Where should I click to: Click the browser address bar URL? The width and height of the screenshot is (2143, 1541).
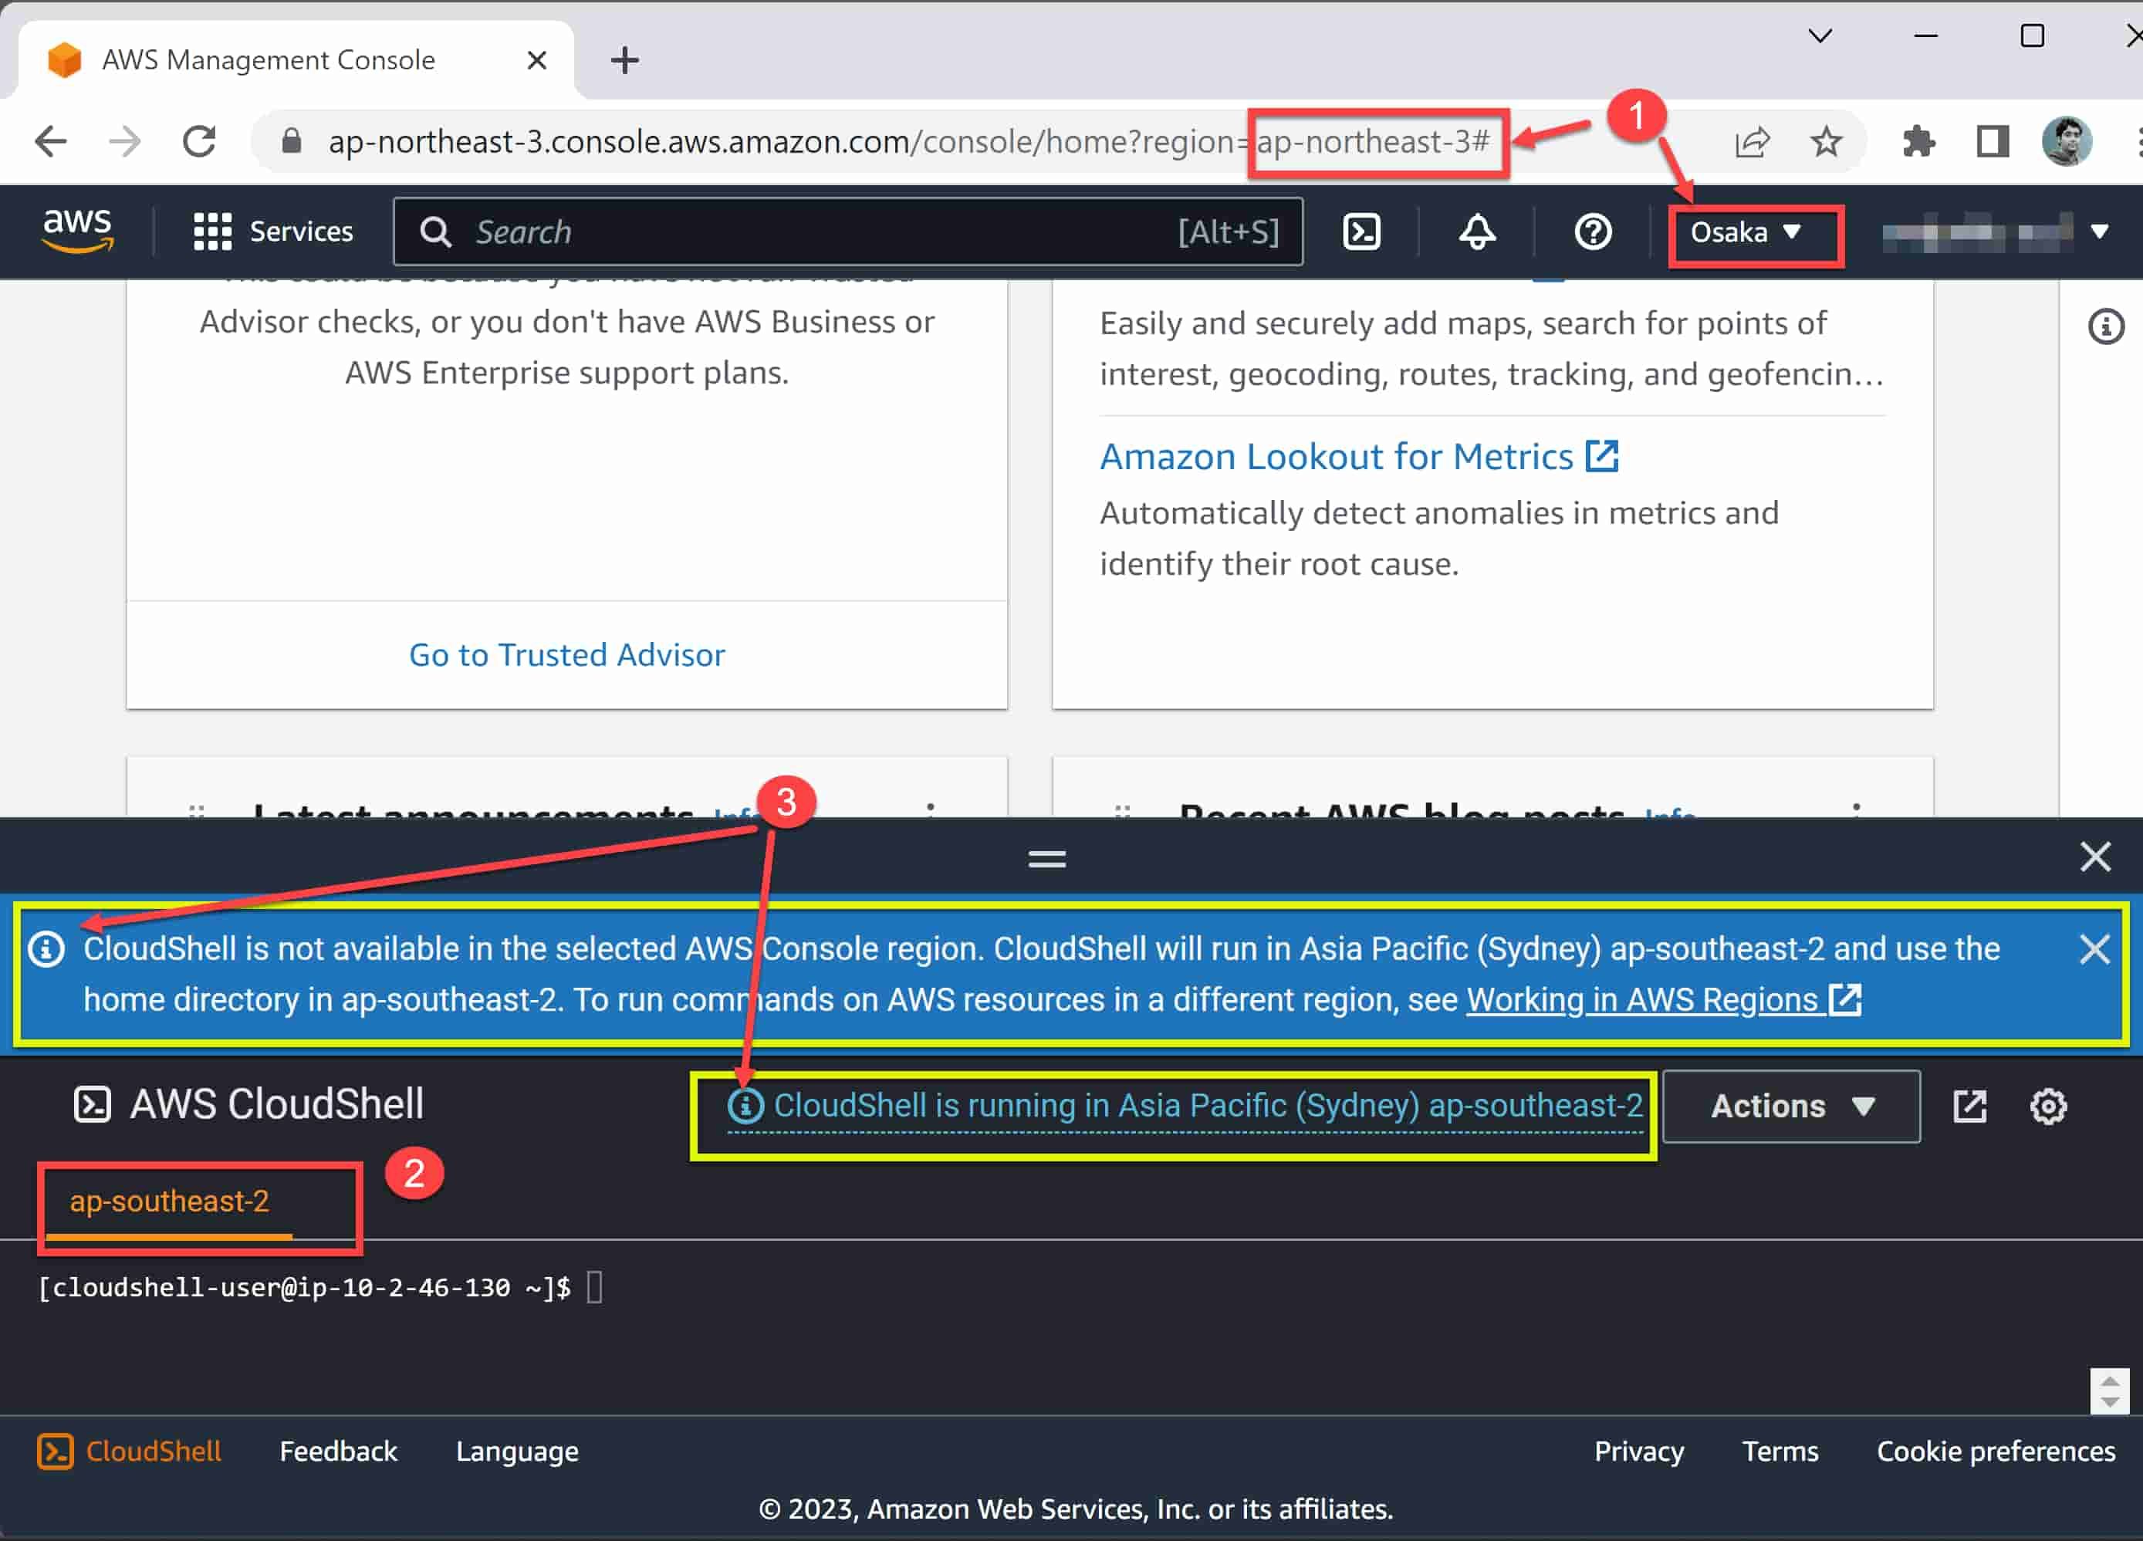point(908,142)
